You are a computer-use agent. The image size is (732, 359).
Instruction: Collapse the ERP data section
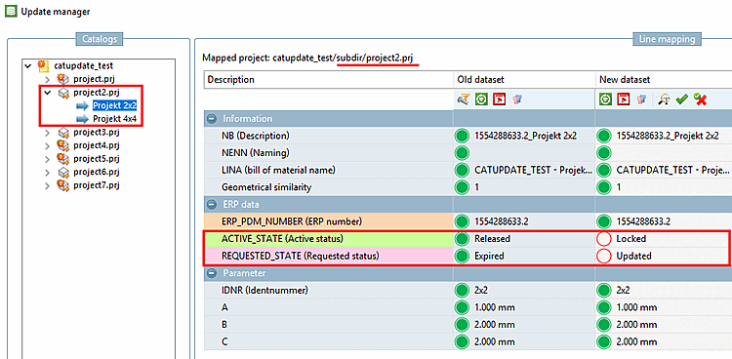[x=213, y=204]
